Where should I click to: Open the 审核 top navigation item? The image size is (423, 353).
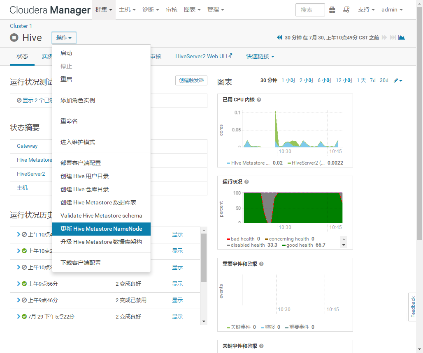pos(172,10)
